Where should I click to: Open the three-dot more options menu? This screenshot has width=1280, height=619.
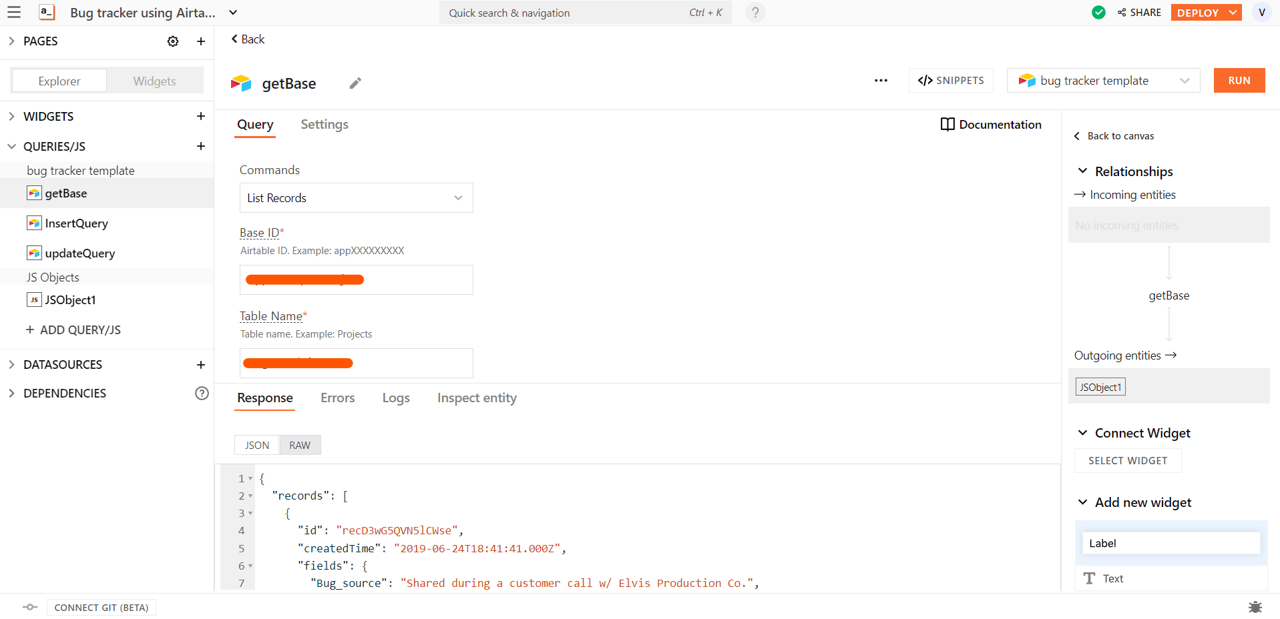coord(881,81)
